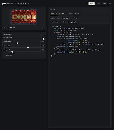Click the save button
The height and width of the screenshot is (130, 114).
click(x=98, y=4)
